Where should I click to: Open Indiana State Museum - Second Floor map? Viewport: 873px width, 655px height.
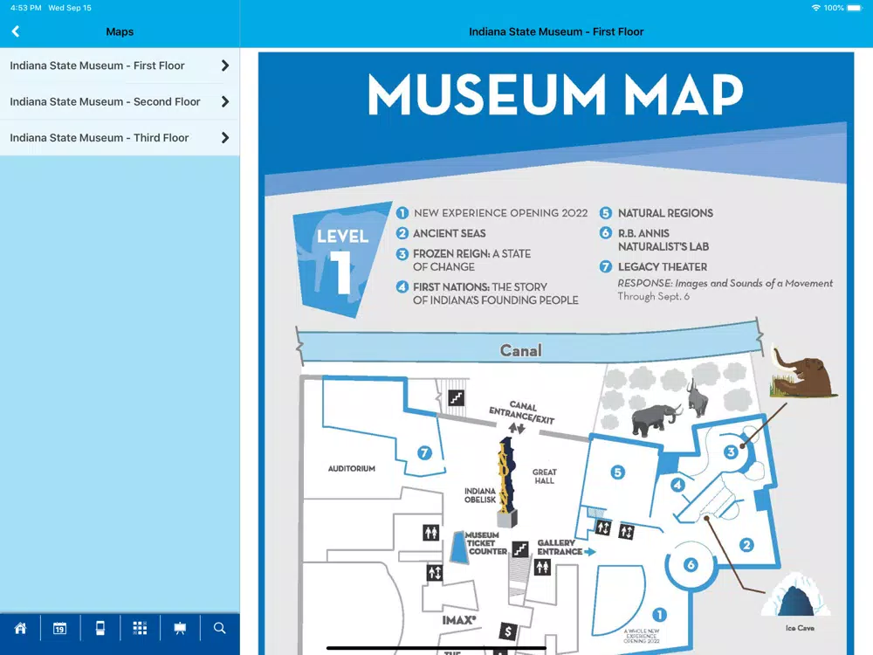coord(120,102)
